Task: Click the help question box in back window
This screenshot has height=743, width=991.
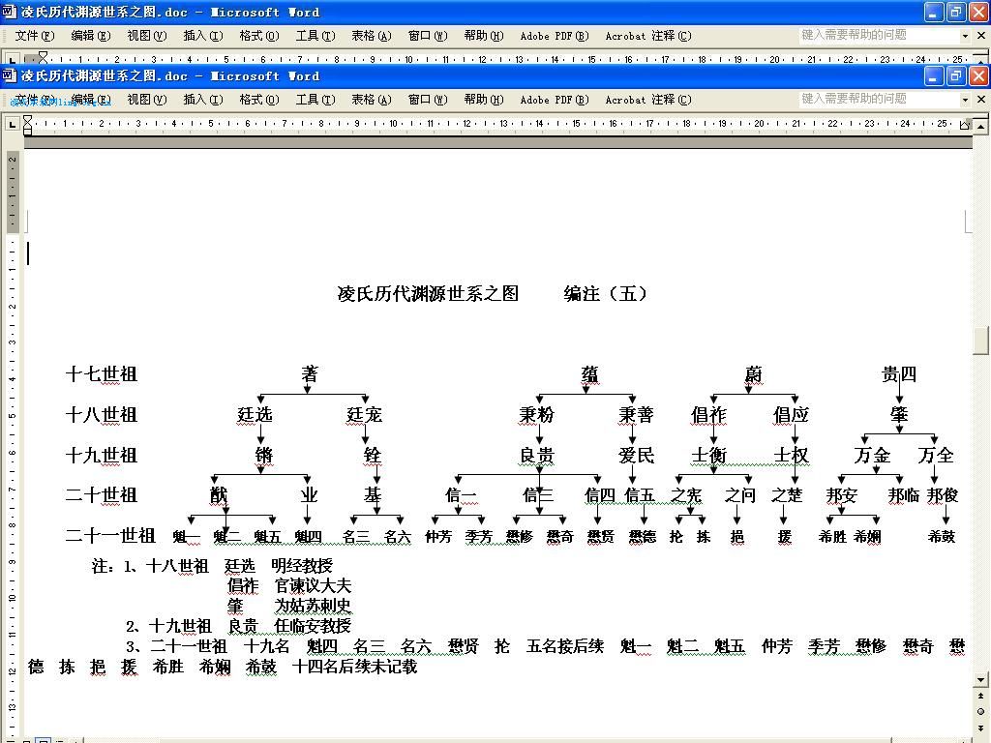Action: [879, 35]
